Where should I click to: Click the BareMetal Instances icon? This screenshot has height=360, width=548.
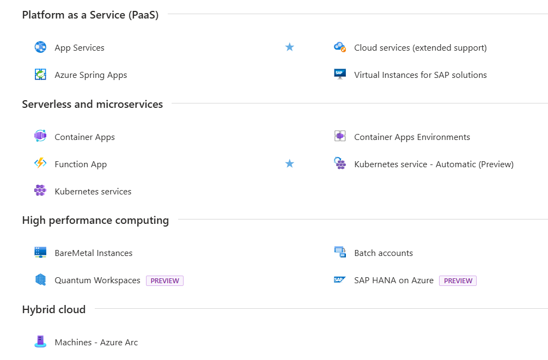click(40, 252)
